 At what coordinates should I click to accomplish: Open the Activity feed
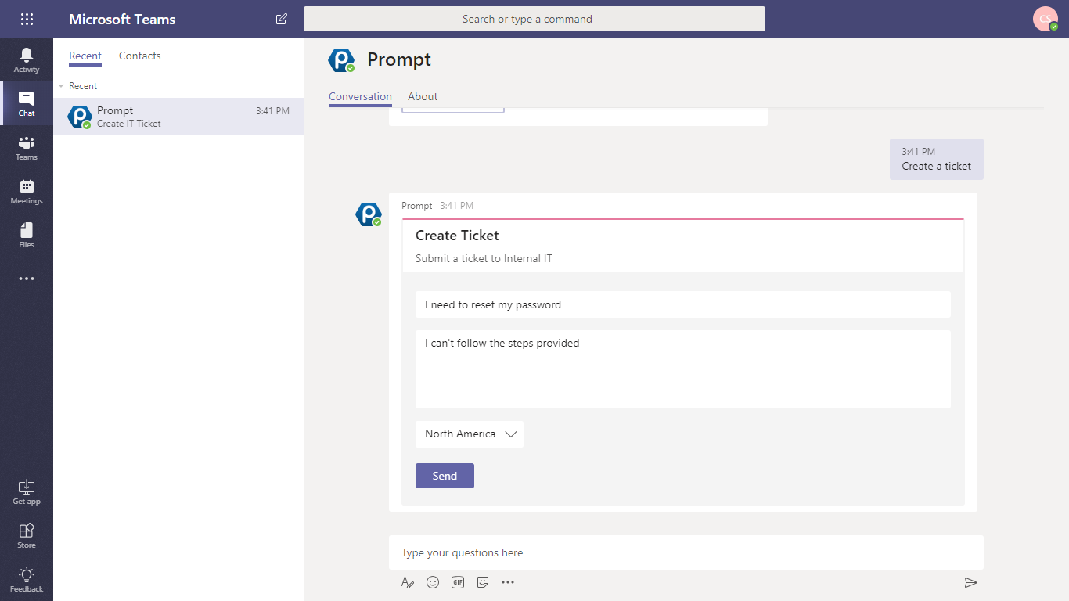[27, 59]
